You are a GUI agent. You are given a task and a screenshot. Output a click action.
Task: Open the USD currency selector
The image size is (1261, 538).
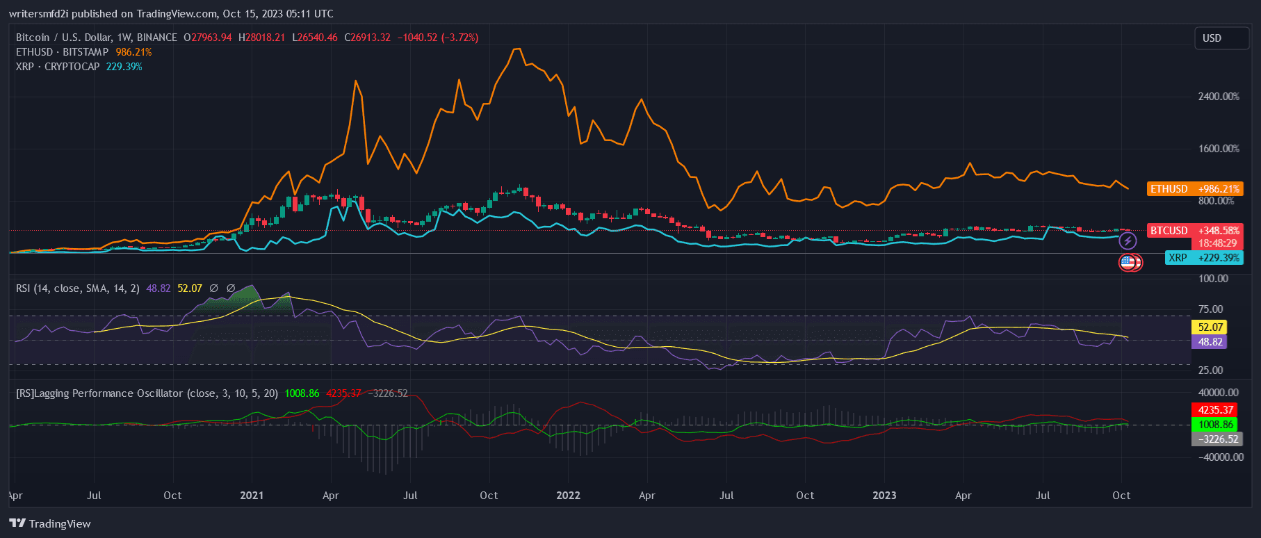click(1221, 38)
